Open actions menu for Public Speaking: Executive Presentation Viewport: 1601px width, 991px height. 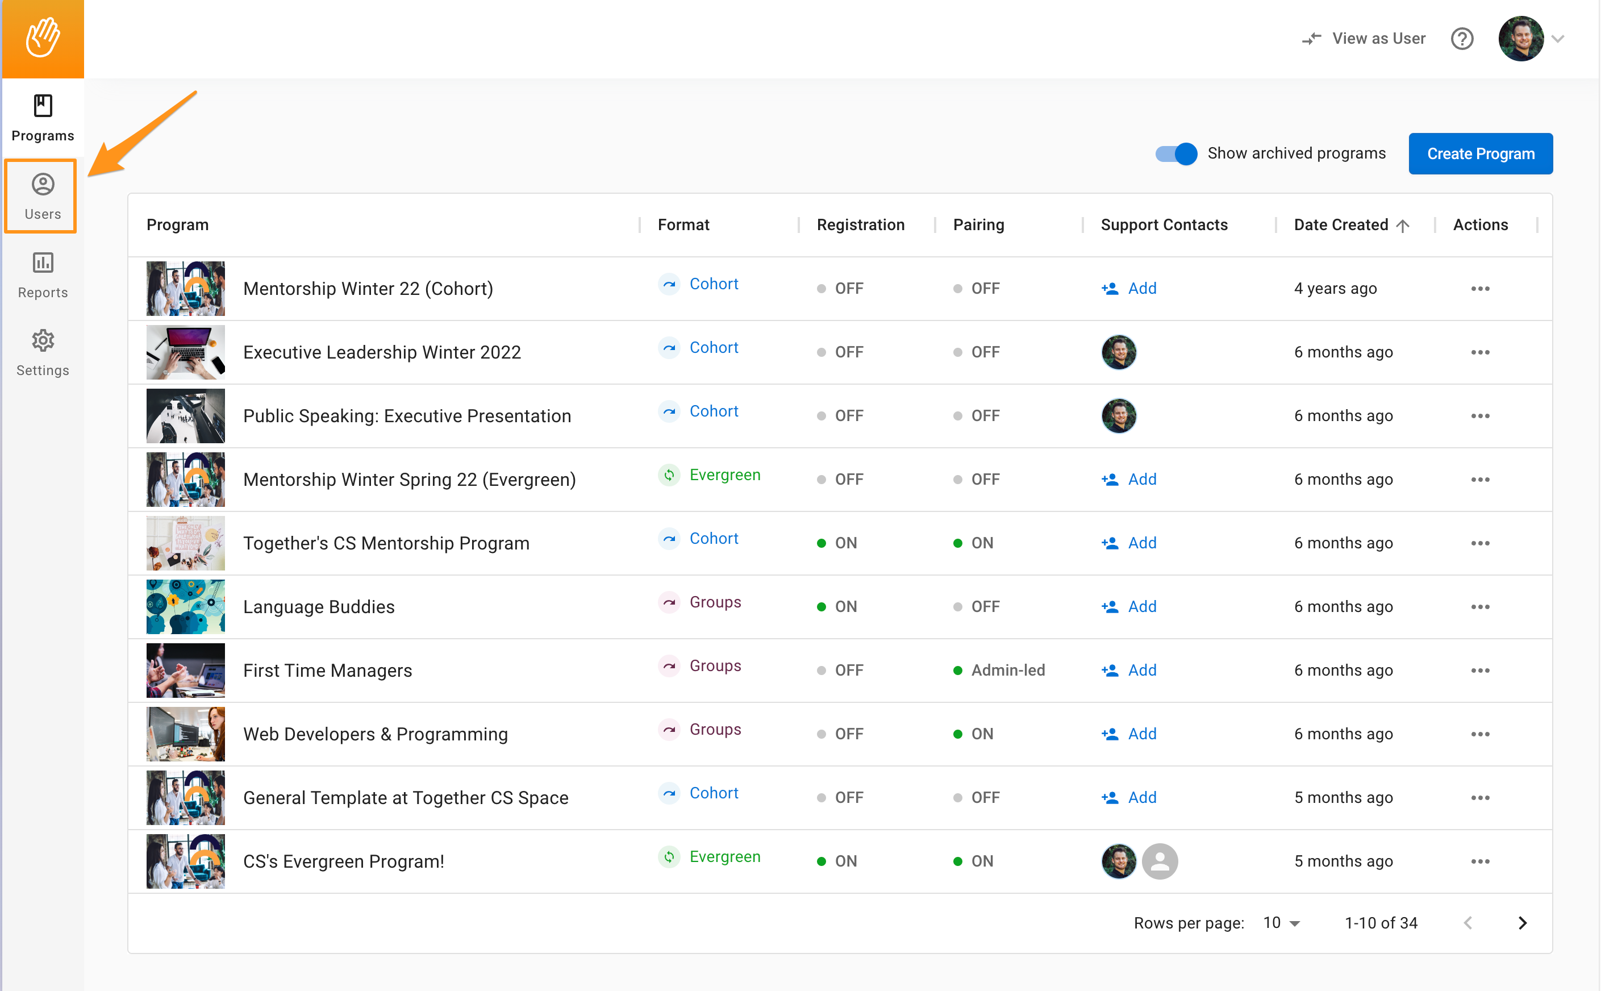click(x=1480, y=415)
